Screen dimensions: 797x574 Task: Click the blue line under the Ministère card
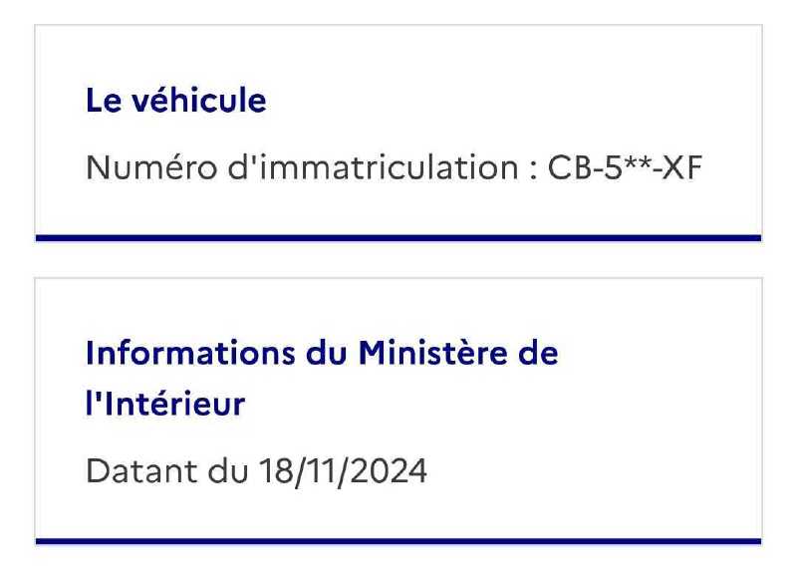coord(398,541)
